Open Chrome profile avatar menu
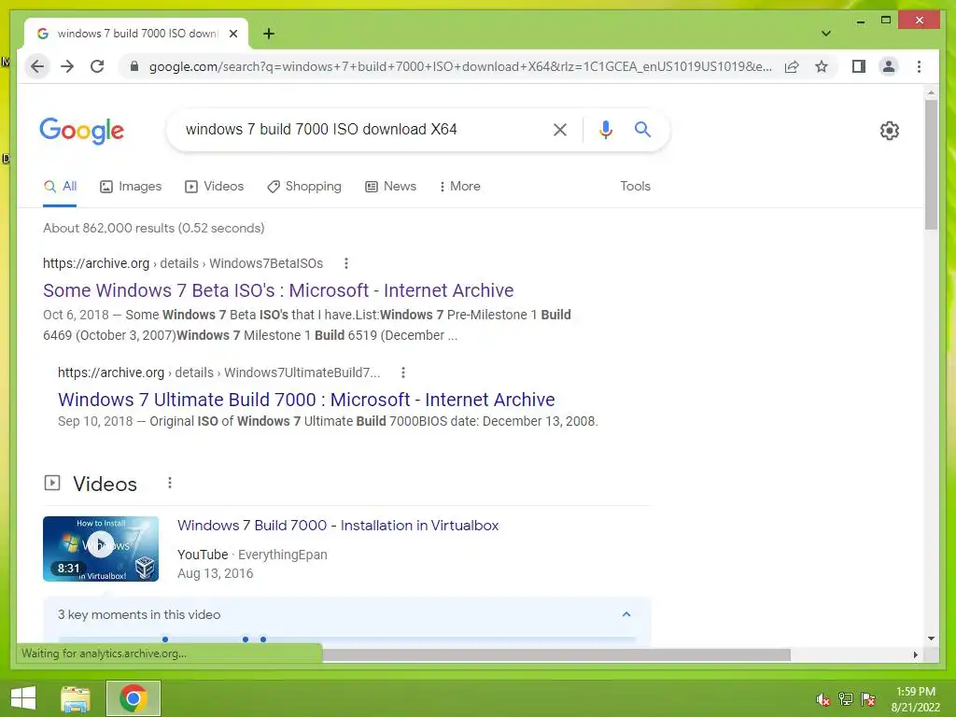 point(889,66)
